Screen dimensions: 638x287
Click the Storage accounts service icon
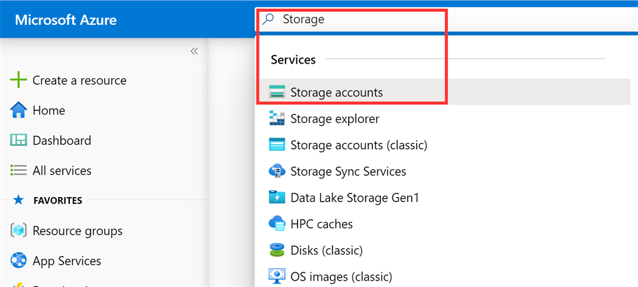(277, 92)
